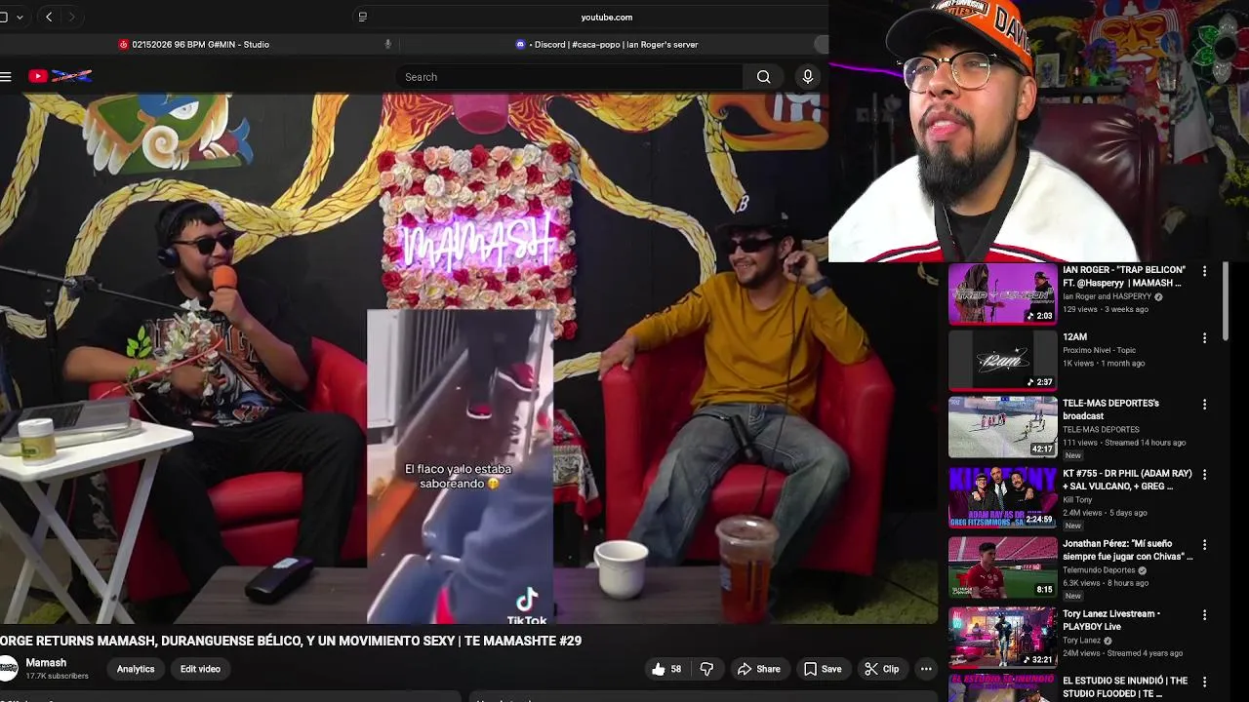Screen dimensions: 1249x702
Task: Click Telemundo Deportes channel name
Action: click(x=1099, y=570)
